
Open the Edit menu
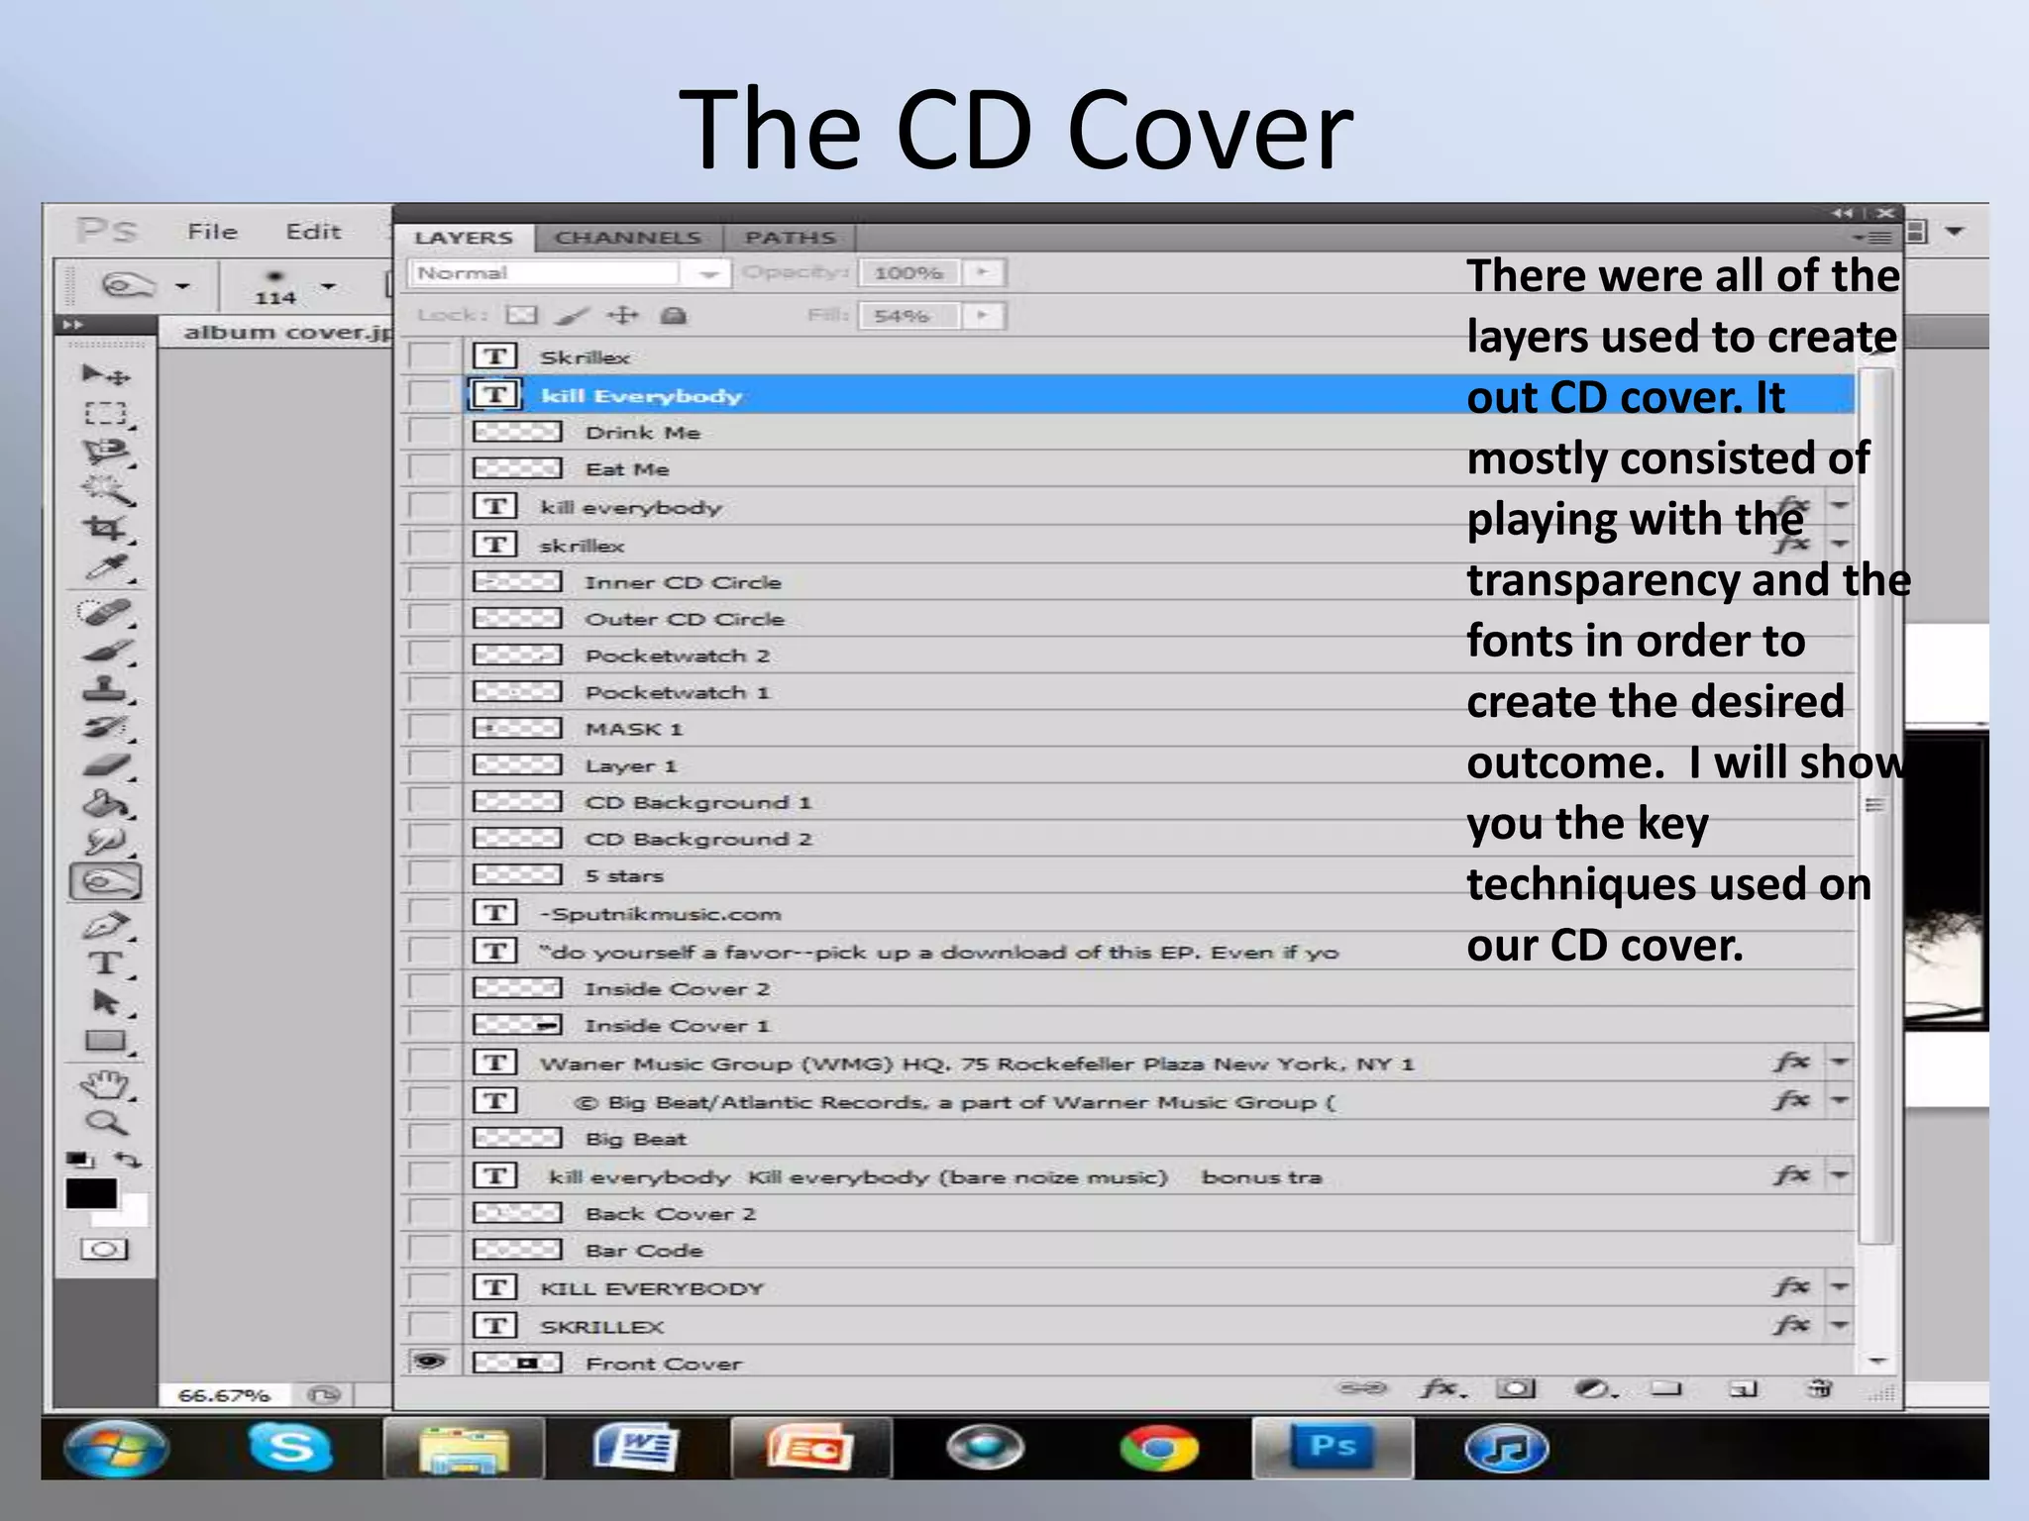[x=313, y=231]
